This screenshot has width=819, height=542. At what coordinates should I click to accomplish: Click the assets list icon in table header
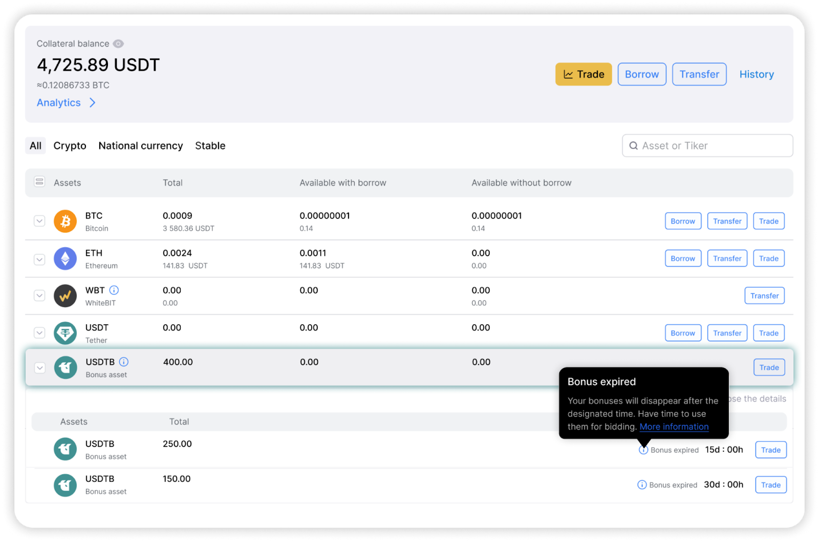(x=39, y=182)
